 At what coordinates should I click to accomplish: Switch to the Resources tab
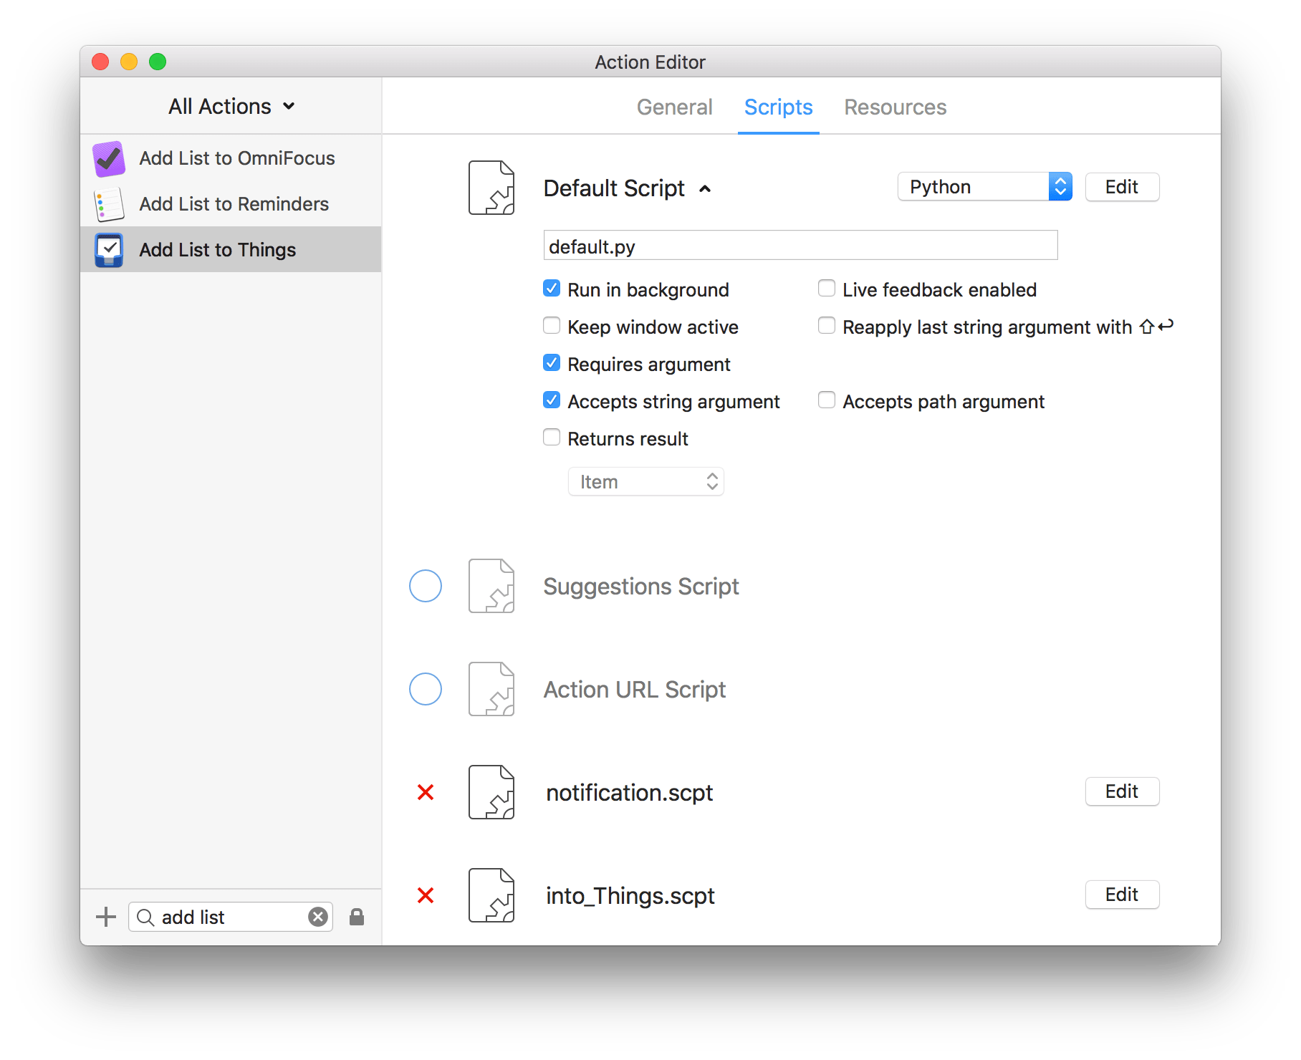pyautogui.click(x=895, y=107)
